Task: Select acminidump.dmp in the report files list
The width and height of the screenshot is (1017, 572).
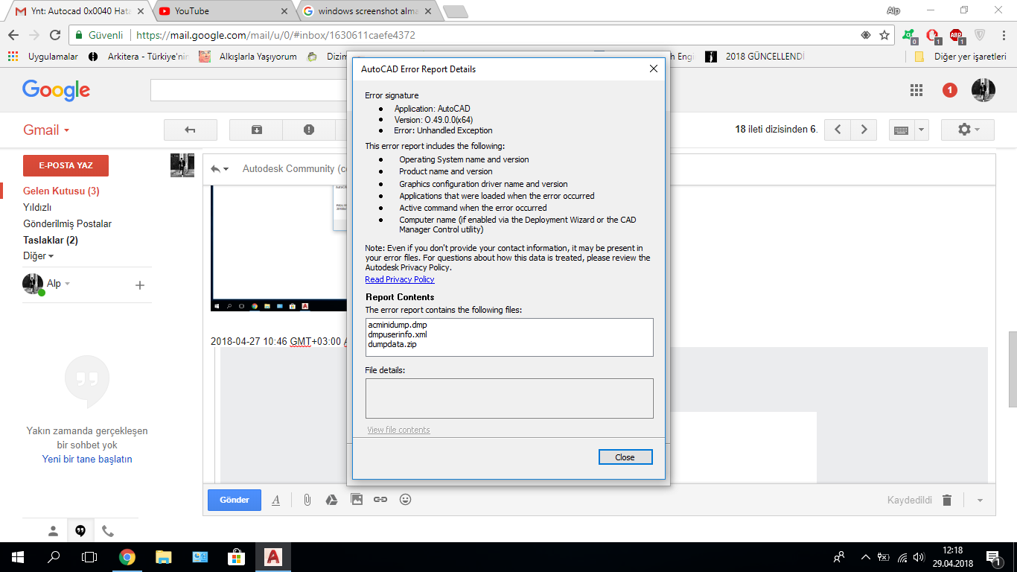Action: [x=398, y=325]
